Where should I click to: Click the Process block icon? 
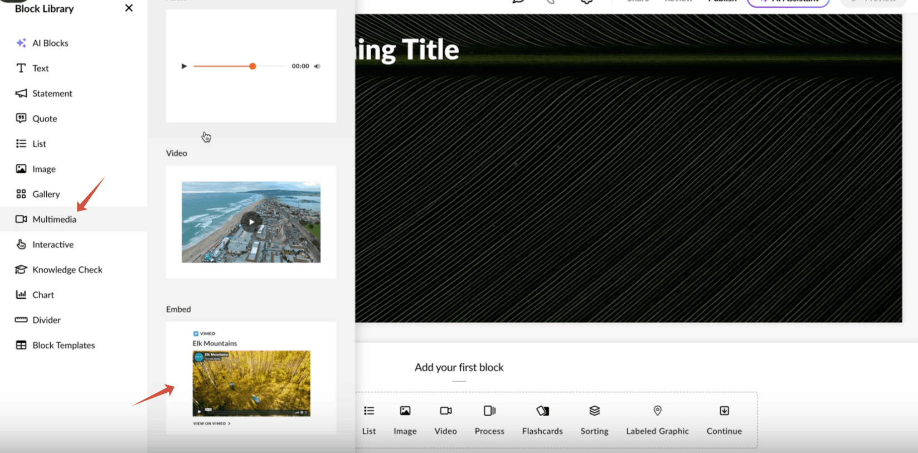point(489,411)
